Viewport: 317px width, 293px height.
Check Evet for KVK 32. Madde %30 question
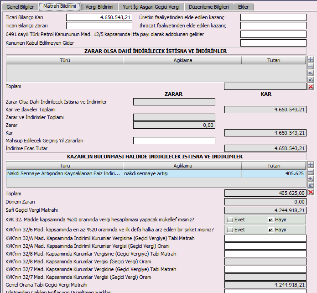click(230, 220)
